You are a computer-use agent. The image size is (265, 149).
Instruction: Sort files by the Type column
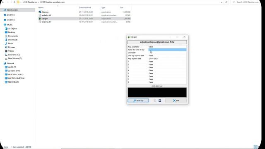pyautogui.click(x=103, y=7)
